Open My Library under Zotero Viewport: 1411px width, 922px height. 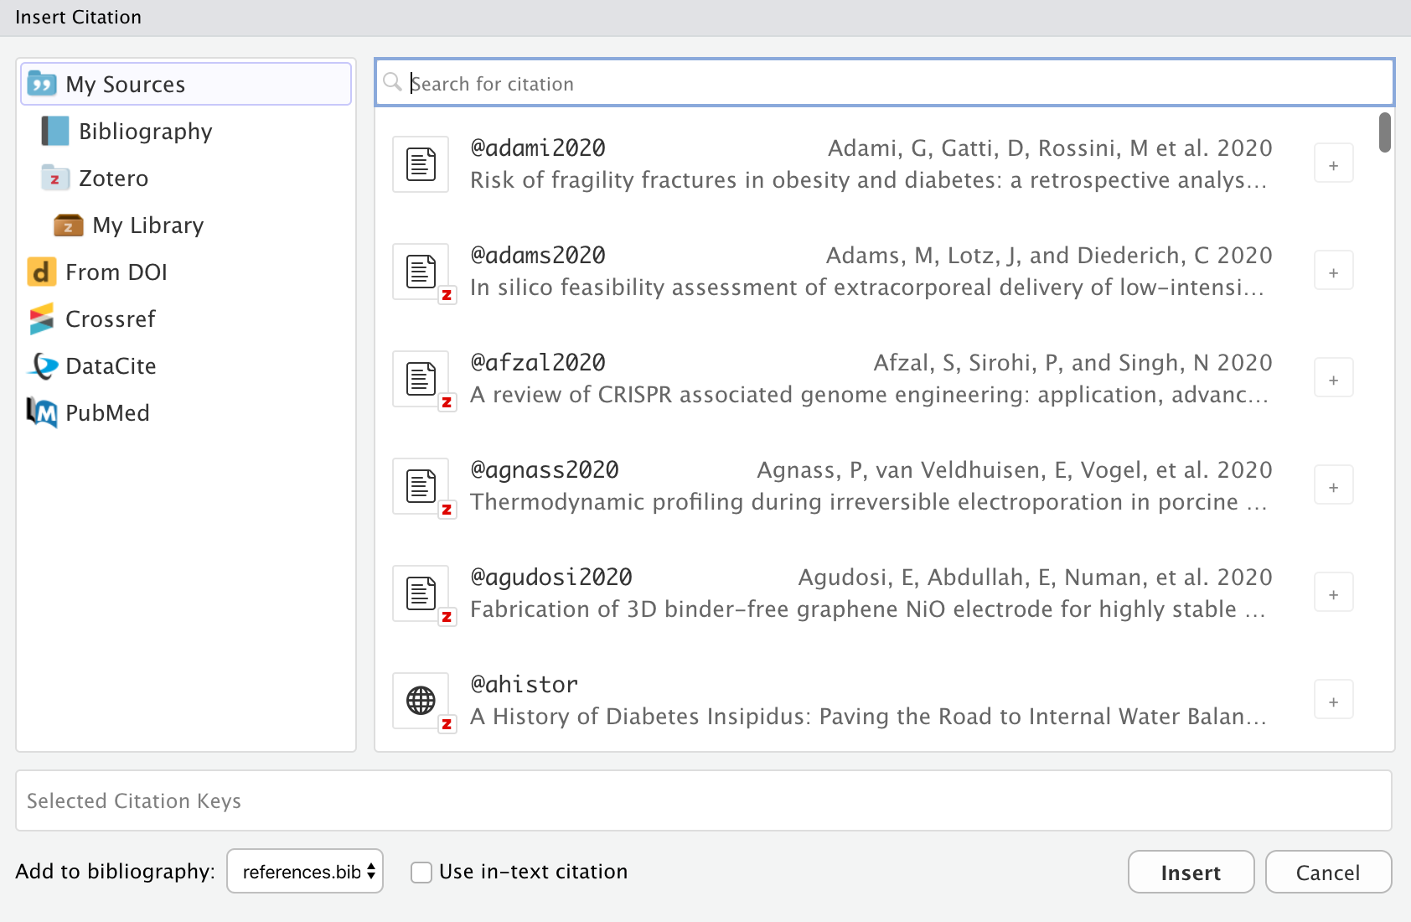[148, 225]
